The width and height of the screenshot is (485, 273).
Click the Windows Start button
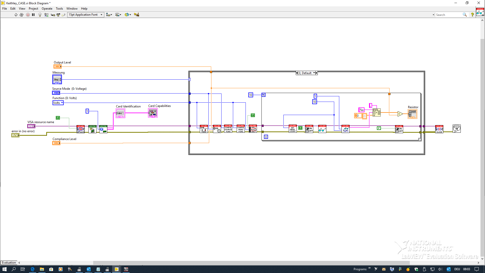click(x=4, y=269)
